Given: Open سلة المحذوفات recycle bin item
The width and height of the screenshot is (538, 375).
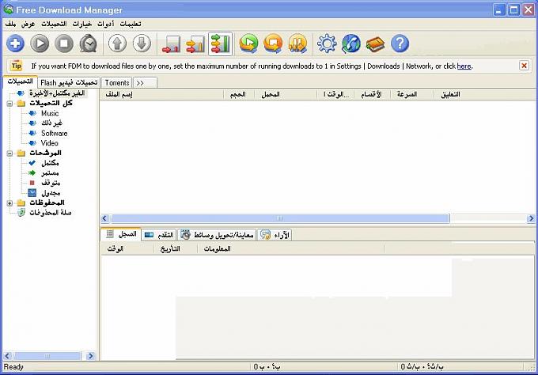Looking at the screenshot, I should click(x=50, y=213).
